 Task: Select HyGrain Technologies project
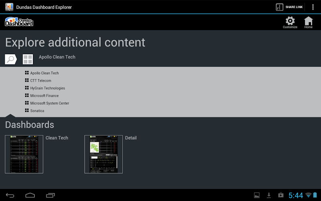[47, 88]
